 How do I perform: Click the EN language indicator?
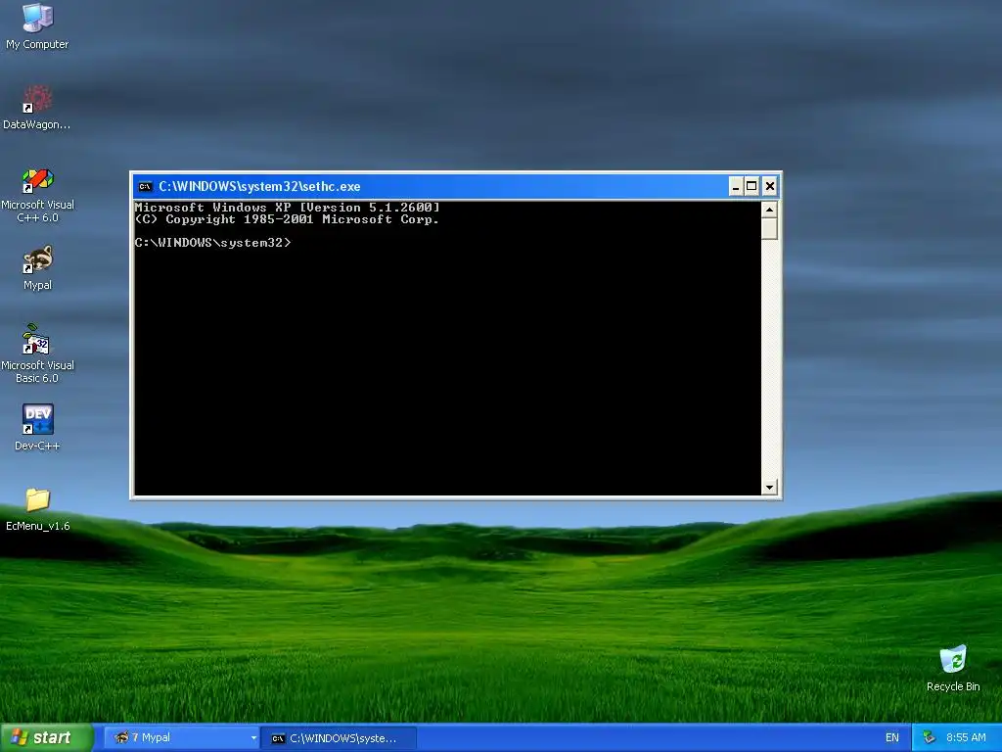(x=892, y=738)
